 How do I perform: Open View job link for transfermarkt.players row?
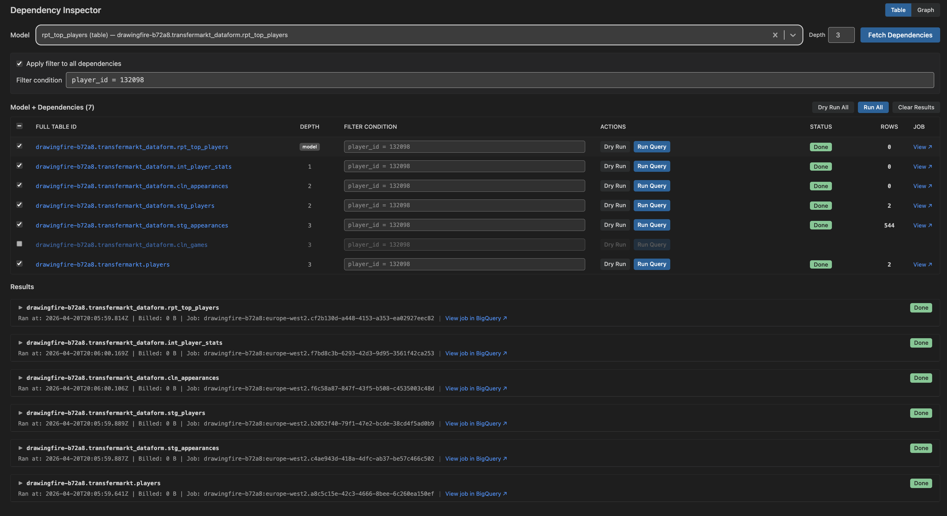(x=922, y=265)
